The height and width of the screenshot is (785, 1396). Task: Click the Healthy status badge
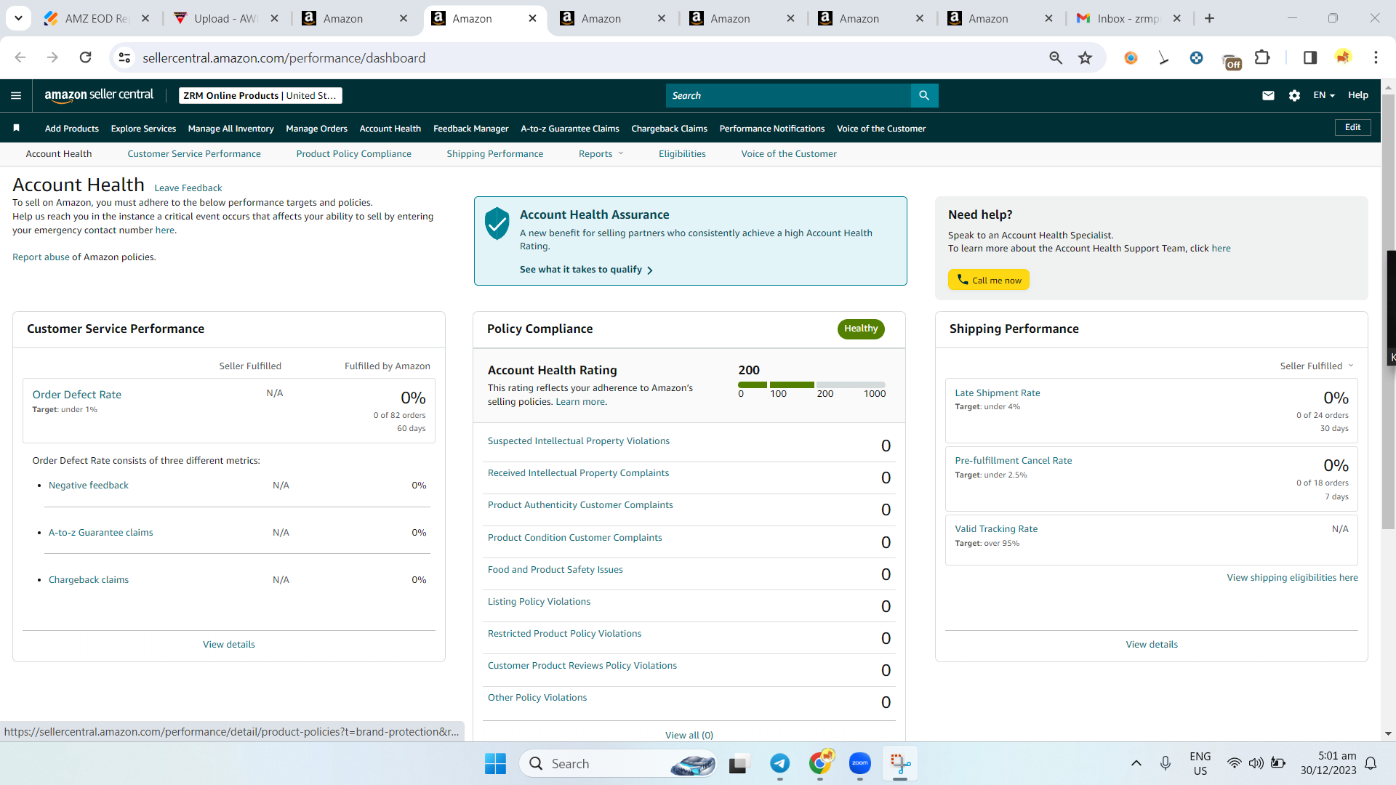861,329
